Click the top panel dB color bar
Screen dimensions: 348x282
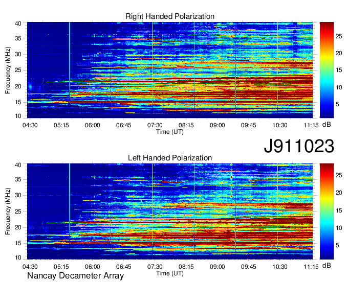tap(327, 70)
